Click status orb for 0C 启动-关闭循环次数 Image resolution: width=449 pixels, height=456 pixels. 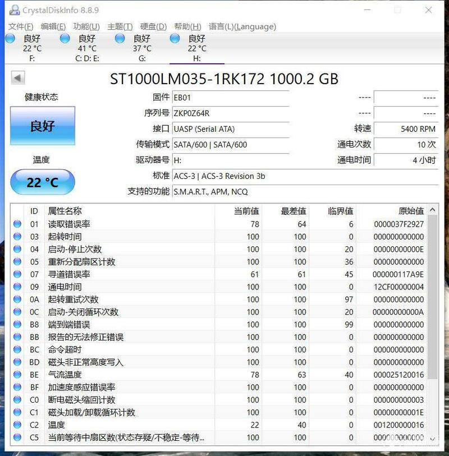[17, 311]
